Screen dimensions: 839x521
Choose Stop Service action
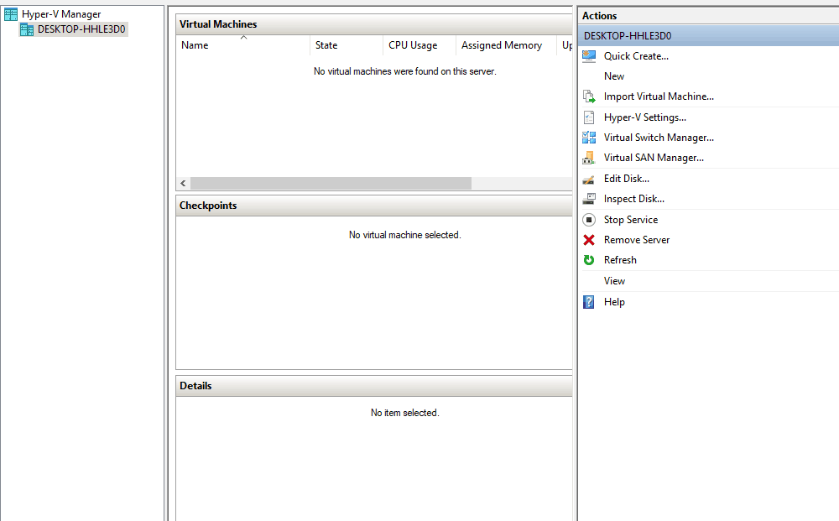[631, 220]
